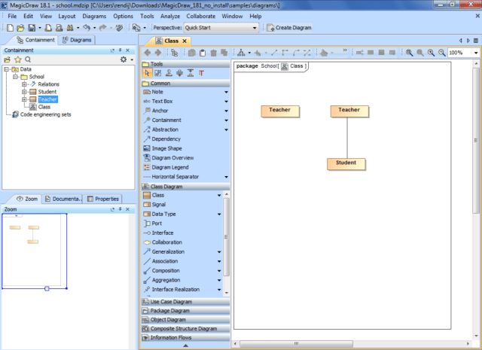Screen dimensions: 482x350
Task: Open a project via the yellow folder icon
Action: click(x=20, y=28)
